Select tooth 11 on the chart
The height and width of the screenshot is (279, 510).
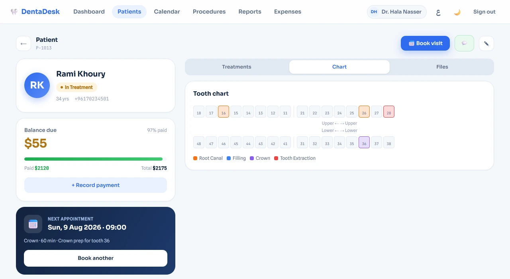(285, 112)
